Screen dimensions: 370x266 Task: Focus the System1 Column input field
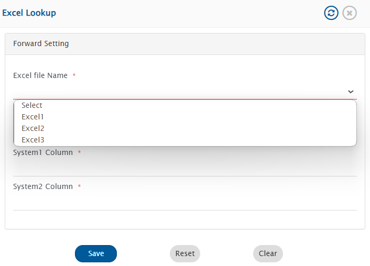184,168
